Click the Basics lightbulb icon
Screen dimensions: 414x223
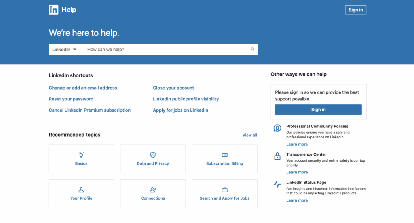pos(81,154)
